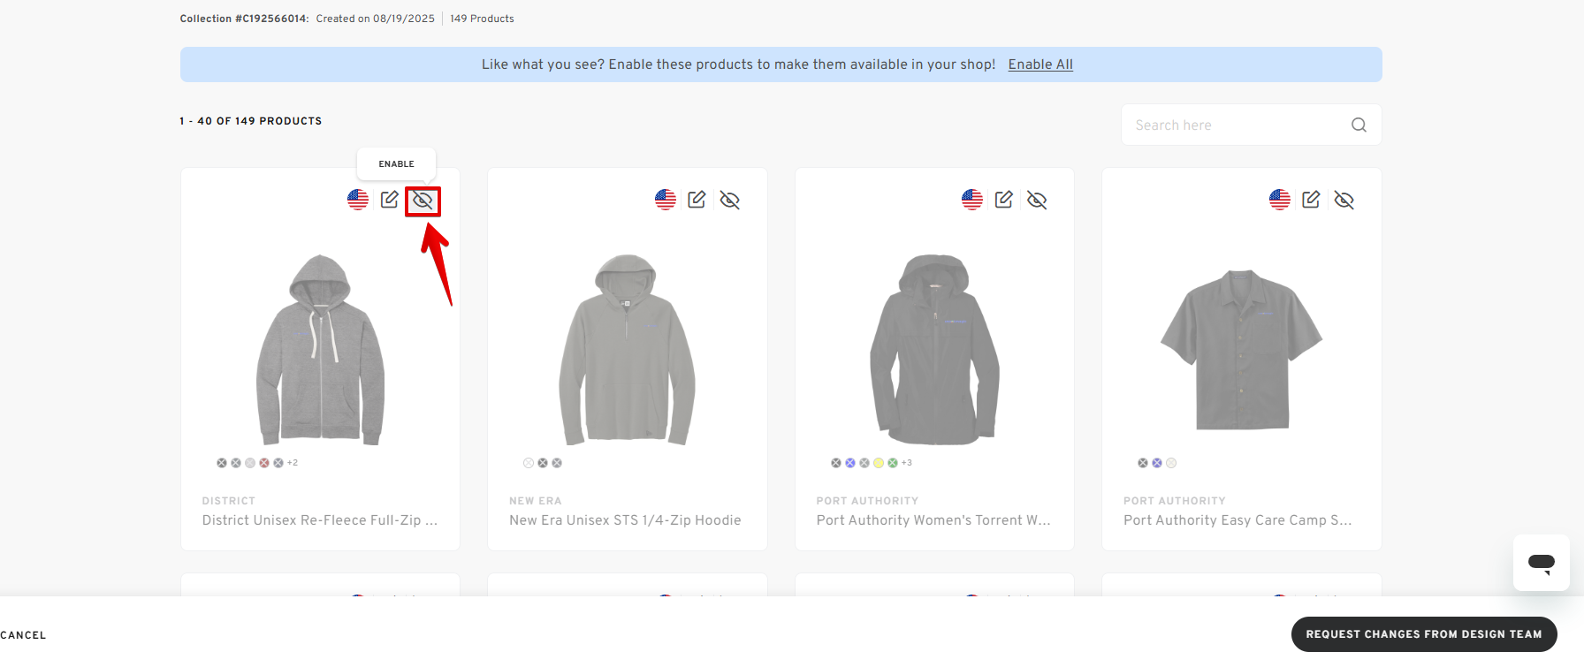Click the Cancel button
This screenshot has height=667, width=1584.
23,635
